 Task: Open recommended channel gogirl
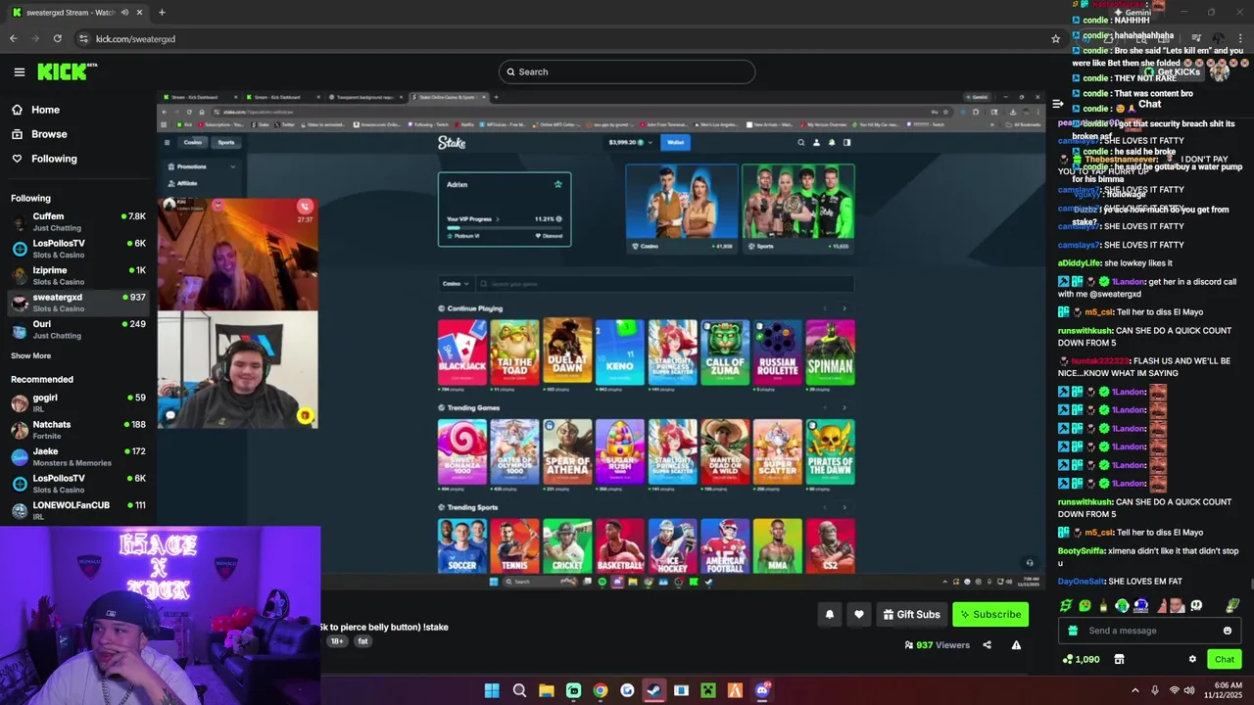[78, 402]
